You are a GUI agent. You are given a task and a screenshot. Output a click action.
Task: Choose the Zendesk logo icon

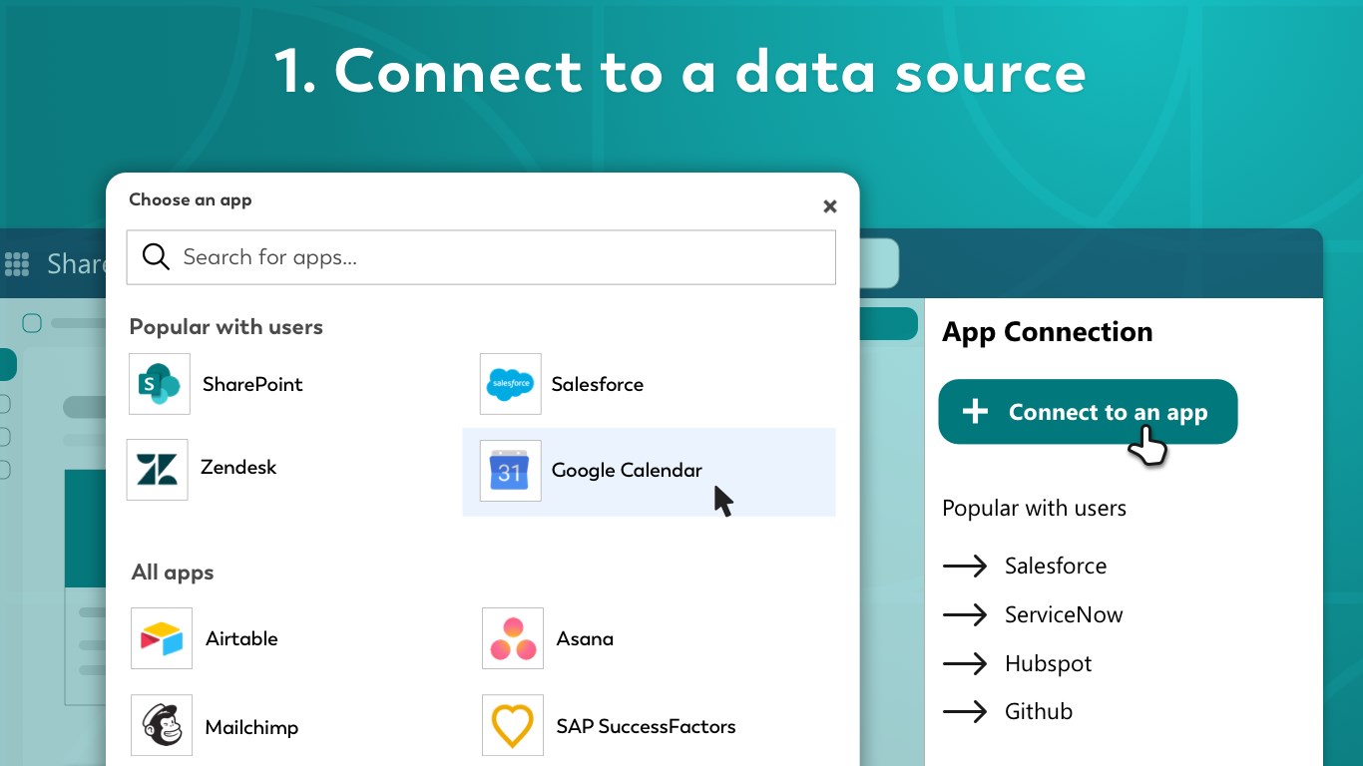(158, 470)
